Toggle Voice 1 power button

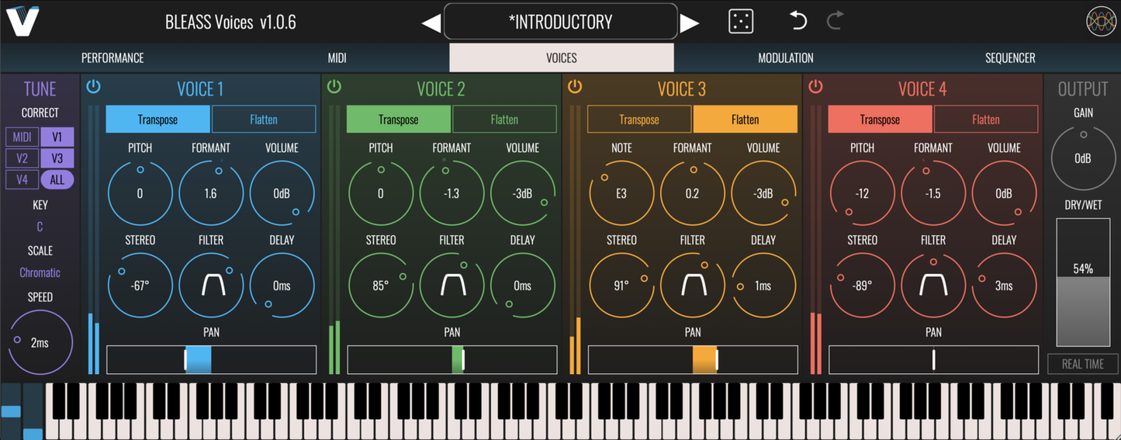94,86
